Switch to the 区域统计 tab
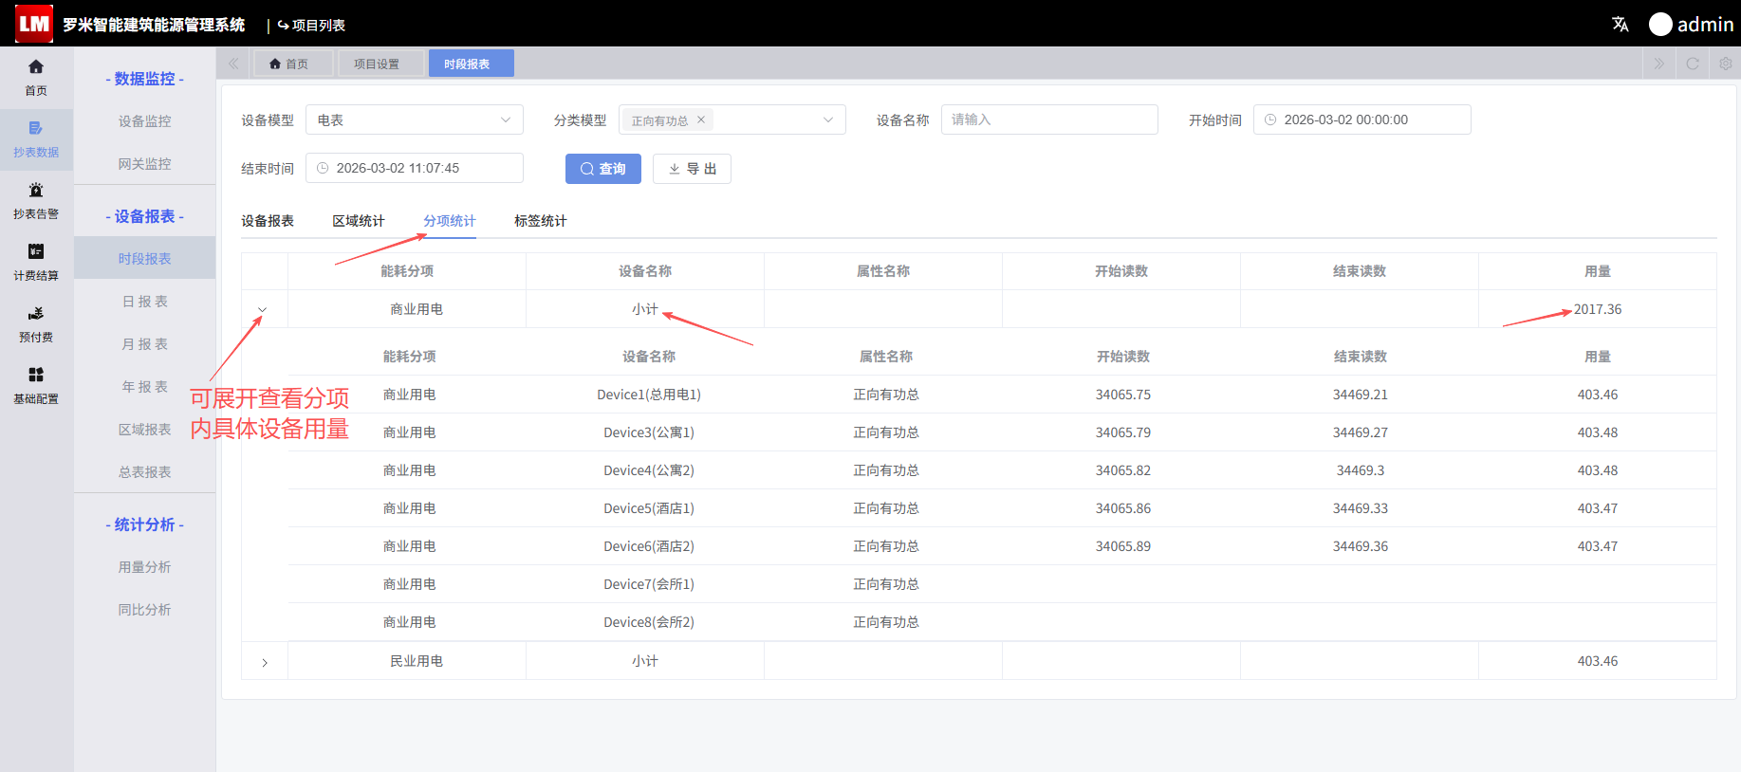This screenshot has height=772, width=1741. [x=359, y=221]
